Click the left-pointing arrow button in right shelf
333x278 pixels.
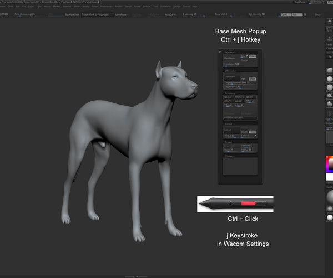[x=329, y=57]
